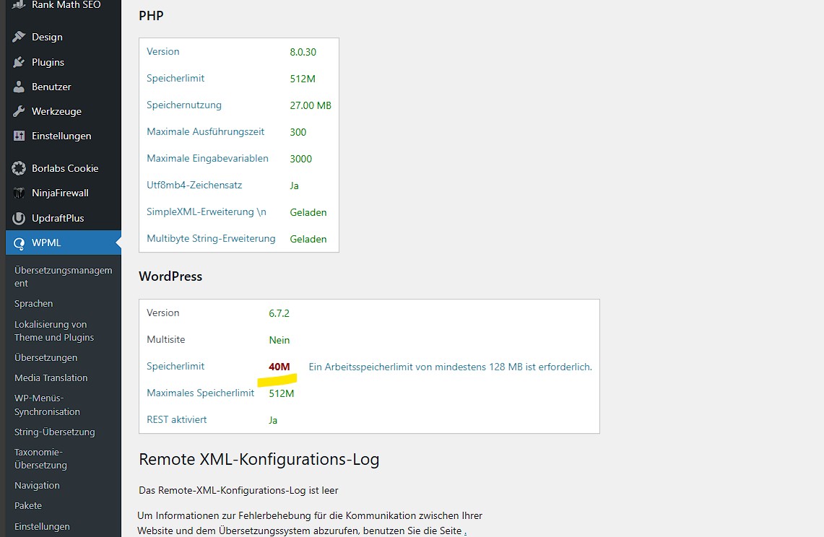This screenshot has height=537, width=824.
Task: Open Taxonomie-Übersetzung submenu item
Action: pos(40,459)
